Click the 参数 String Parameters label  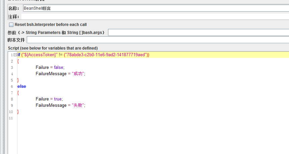coord(56,33)
